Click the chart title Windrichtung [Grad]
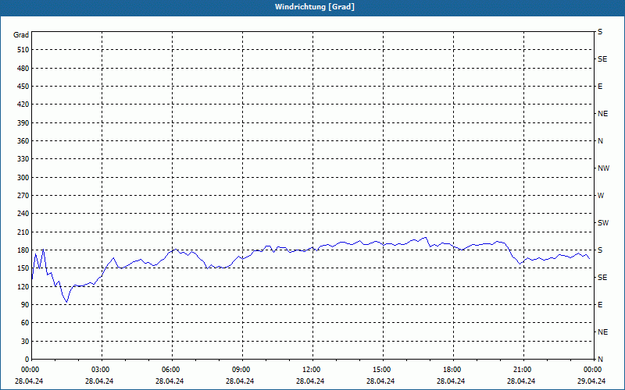 click(x=315, y=7)
